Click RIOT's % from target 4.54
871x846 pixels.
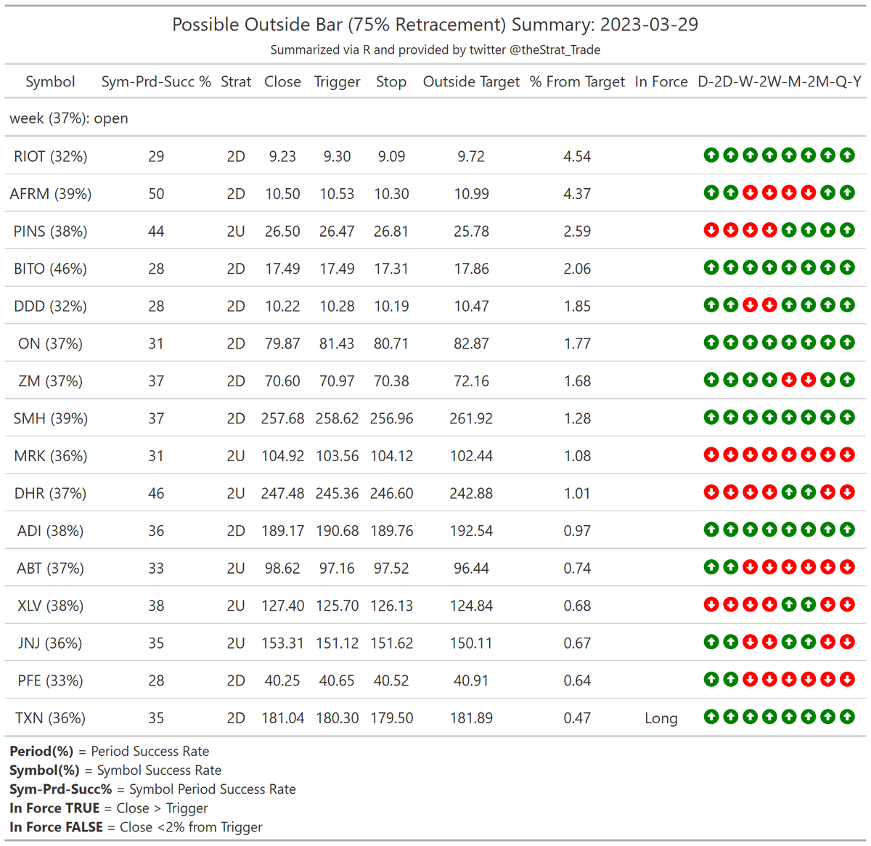[x=577, y=156]
